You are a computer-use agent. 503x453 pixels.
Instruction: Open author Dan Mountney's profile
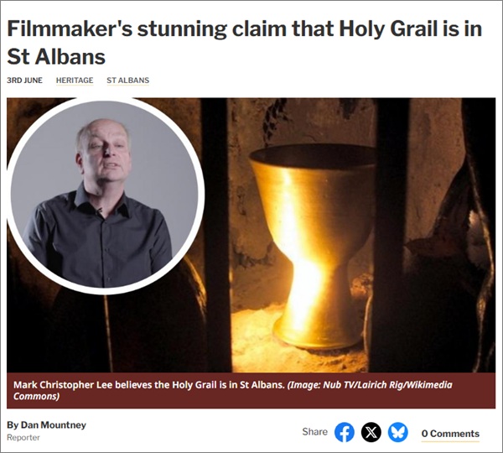(54, 424)
